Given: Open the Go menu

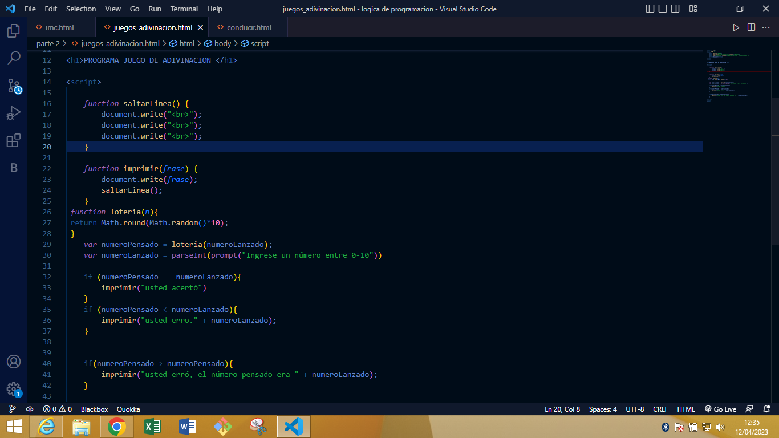Looking at the screenshot, I should tap(135, 9).
